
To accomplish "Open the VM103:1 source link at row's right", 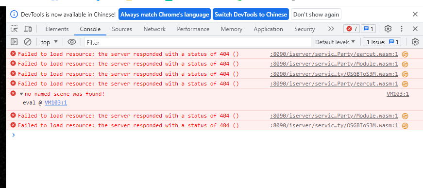I will pyautogui.click(x=398, y=94).
